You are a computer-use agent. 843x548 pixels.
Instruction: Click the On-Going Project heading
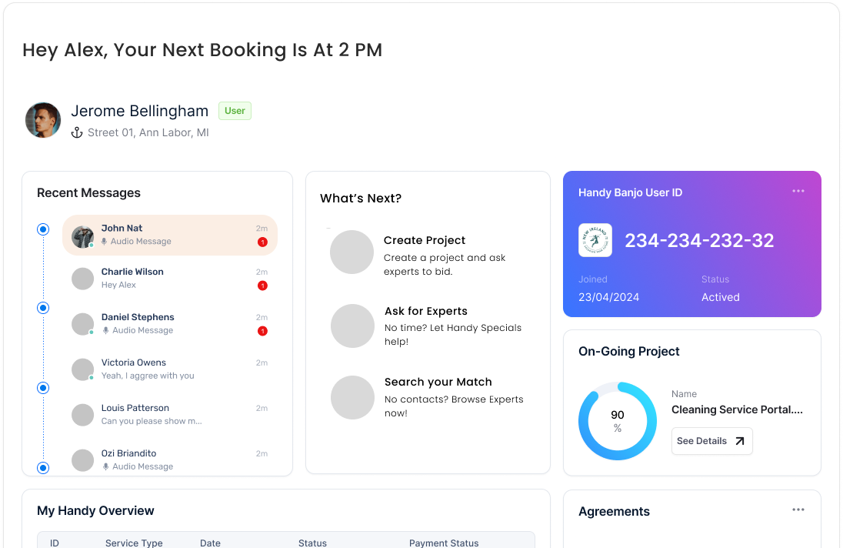pos(629,352)
